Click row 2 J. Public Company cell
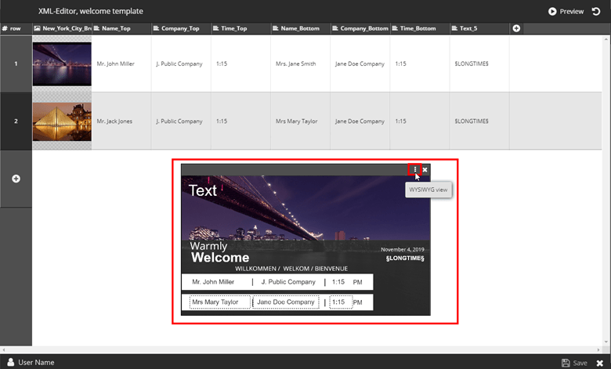 pos(179,121)
